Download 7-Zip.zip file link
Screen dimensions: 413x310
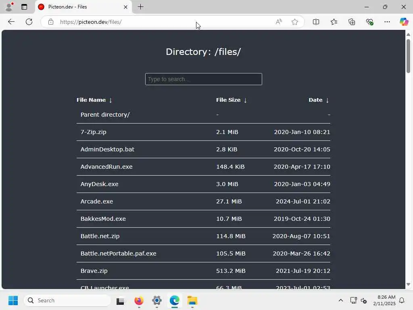[x=94, y=132]
